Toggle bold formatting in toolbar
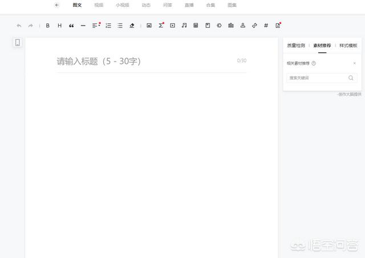Screen dimensions: 365x258 pos(48,26)
